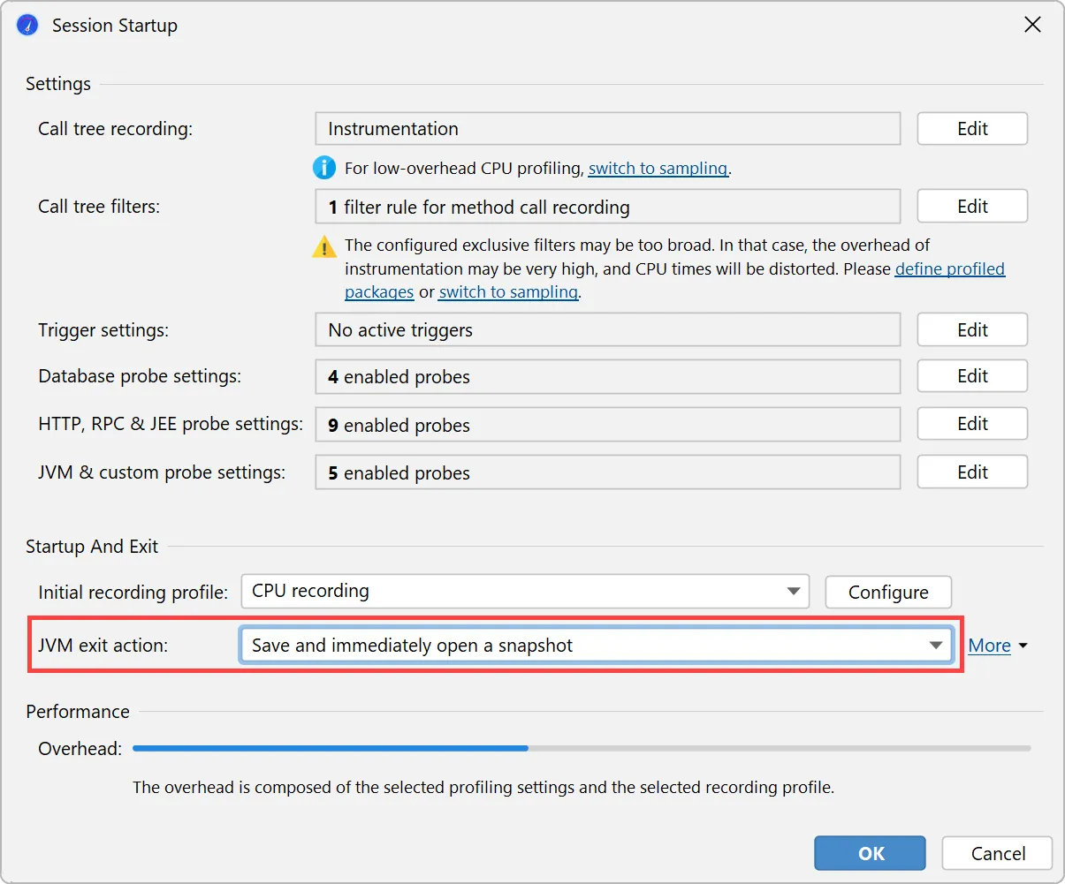Click the Settings section heading
1065x884 pixels.
coord(58,84)
